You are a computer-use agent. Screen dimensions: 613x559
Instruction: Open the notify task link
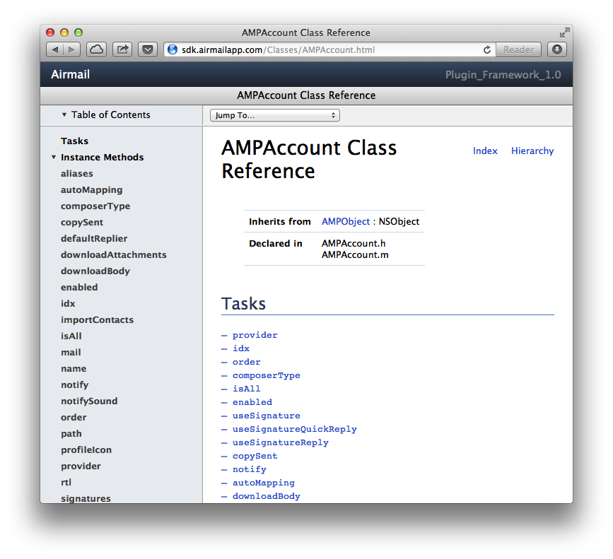coord(250,469)
